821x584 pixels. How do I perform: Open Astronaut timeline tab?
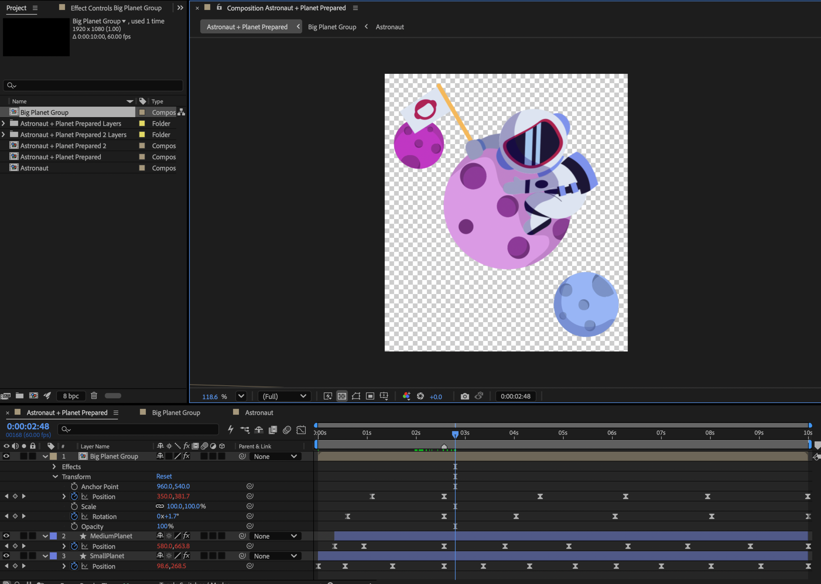(259, 412)
